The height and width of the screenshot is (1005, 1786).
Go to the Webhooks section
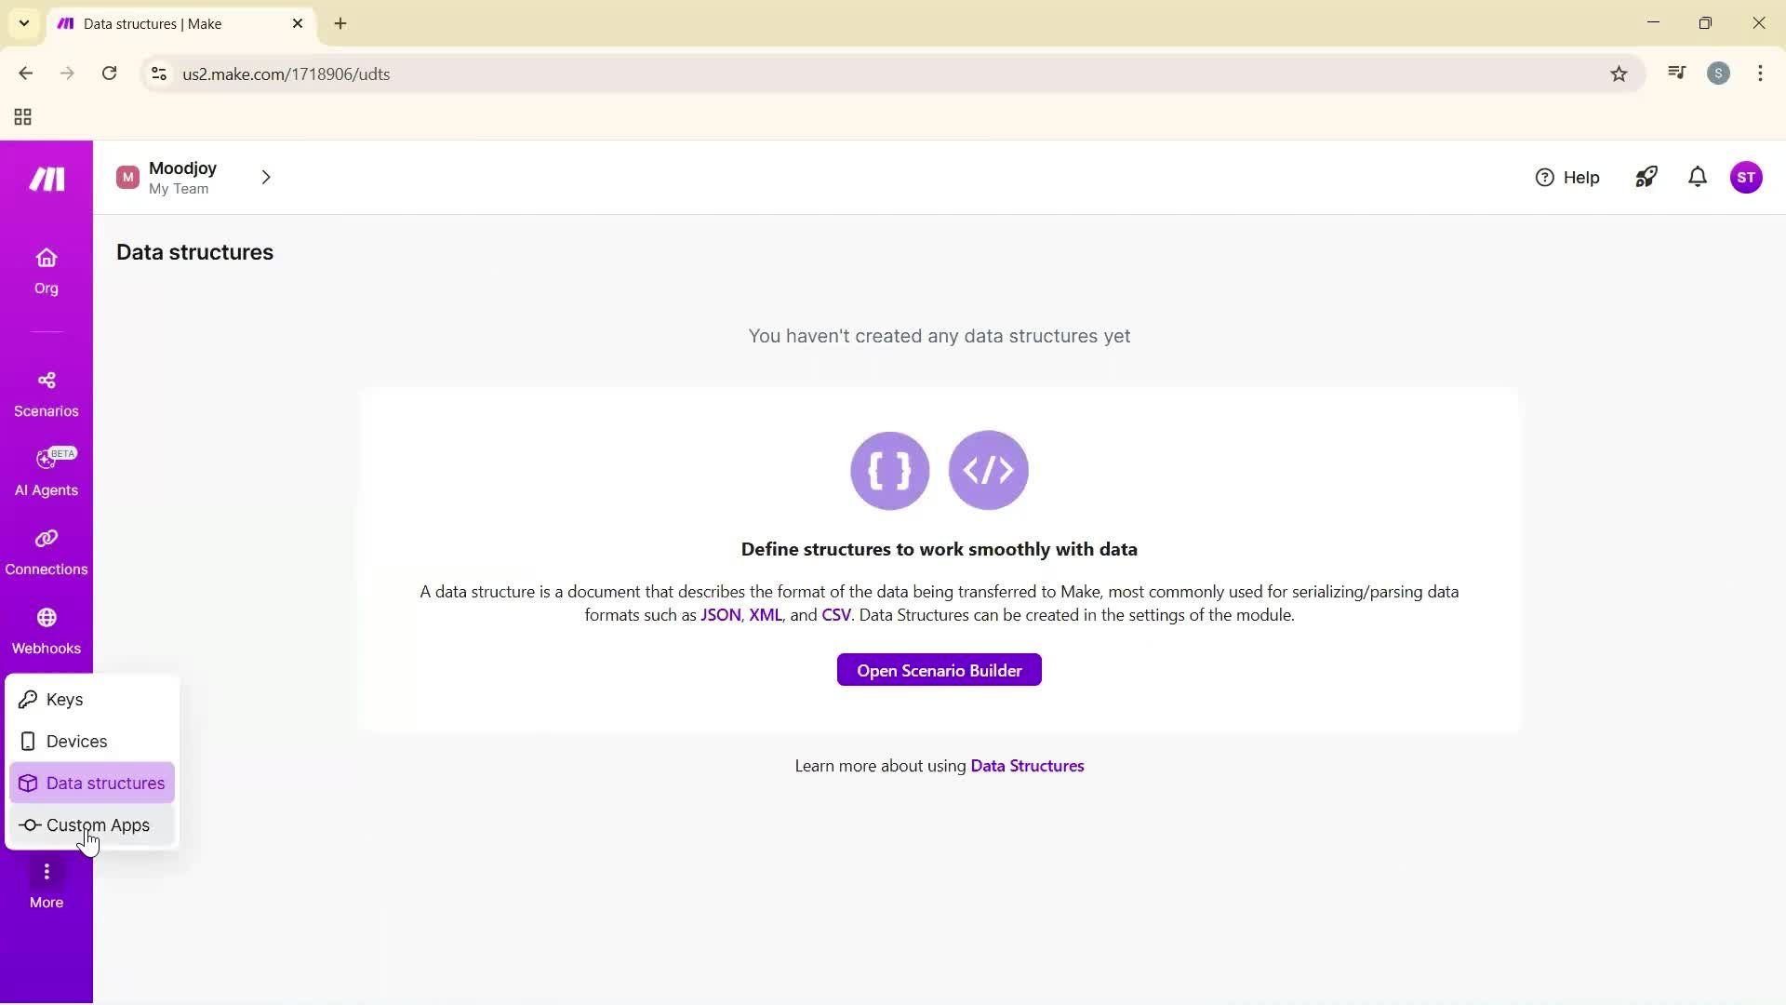46,631
